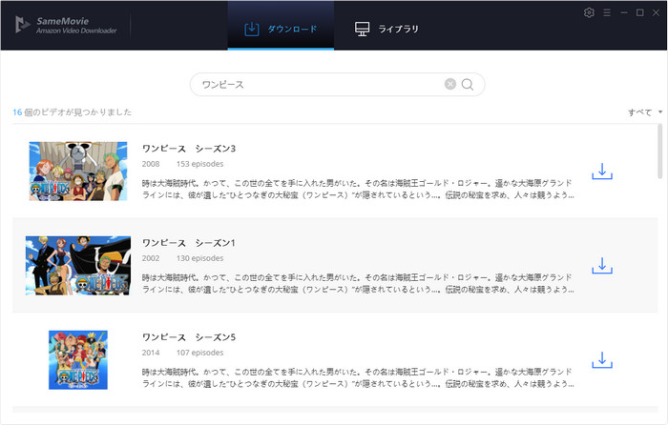Viewport: 668px width, 425px height.
Task: Open the settings gear icon
Action: click(x=589, y=12)
